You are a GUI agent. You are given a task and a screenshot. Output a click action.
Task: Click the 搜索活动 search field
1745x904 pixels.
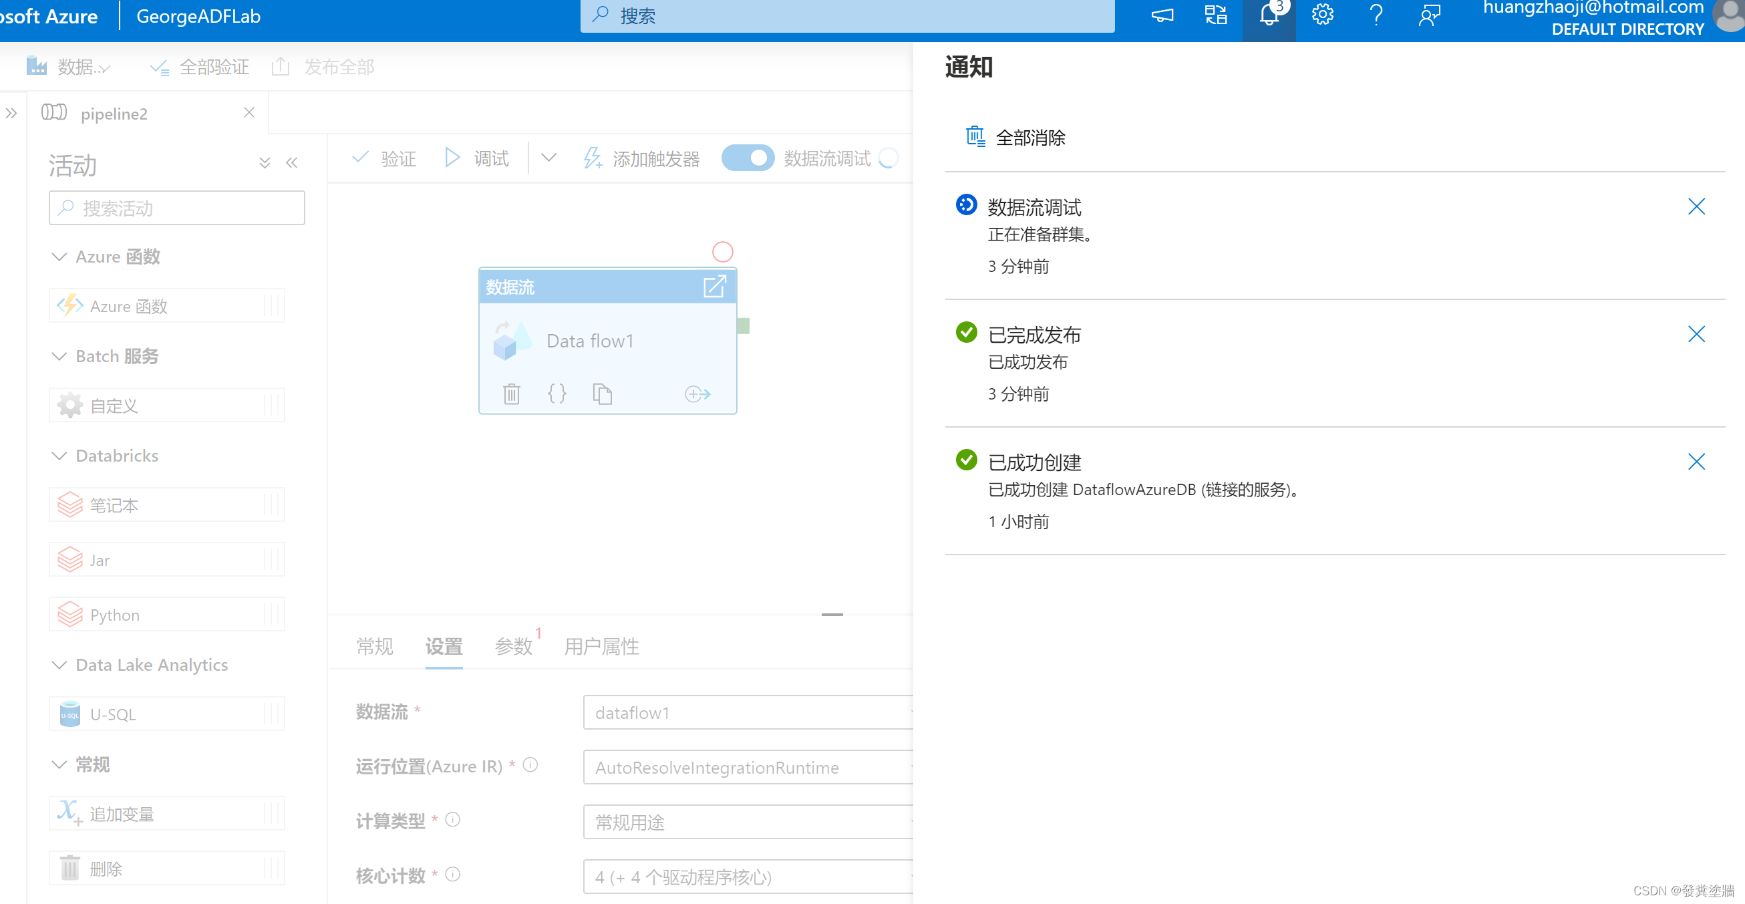tap(176, 207)
